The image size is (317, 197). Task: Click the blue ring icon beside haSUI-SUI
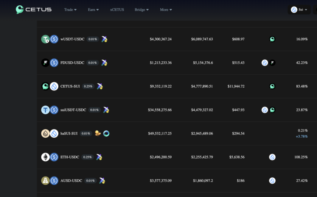[106, 133]
